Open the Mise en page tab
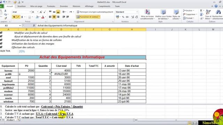 point(36,6)
